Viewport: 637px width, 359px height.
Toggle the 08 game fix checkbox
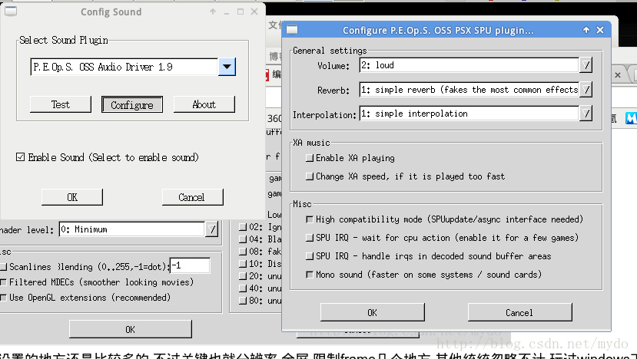tap(243, 252)
